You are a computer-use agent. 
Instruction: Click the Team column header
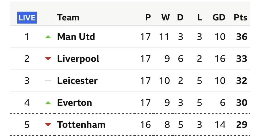coord(68,18)
